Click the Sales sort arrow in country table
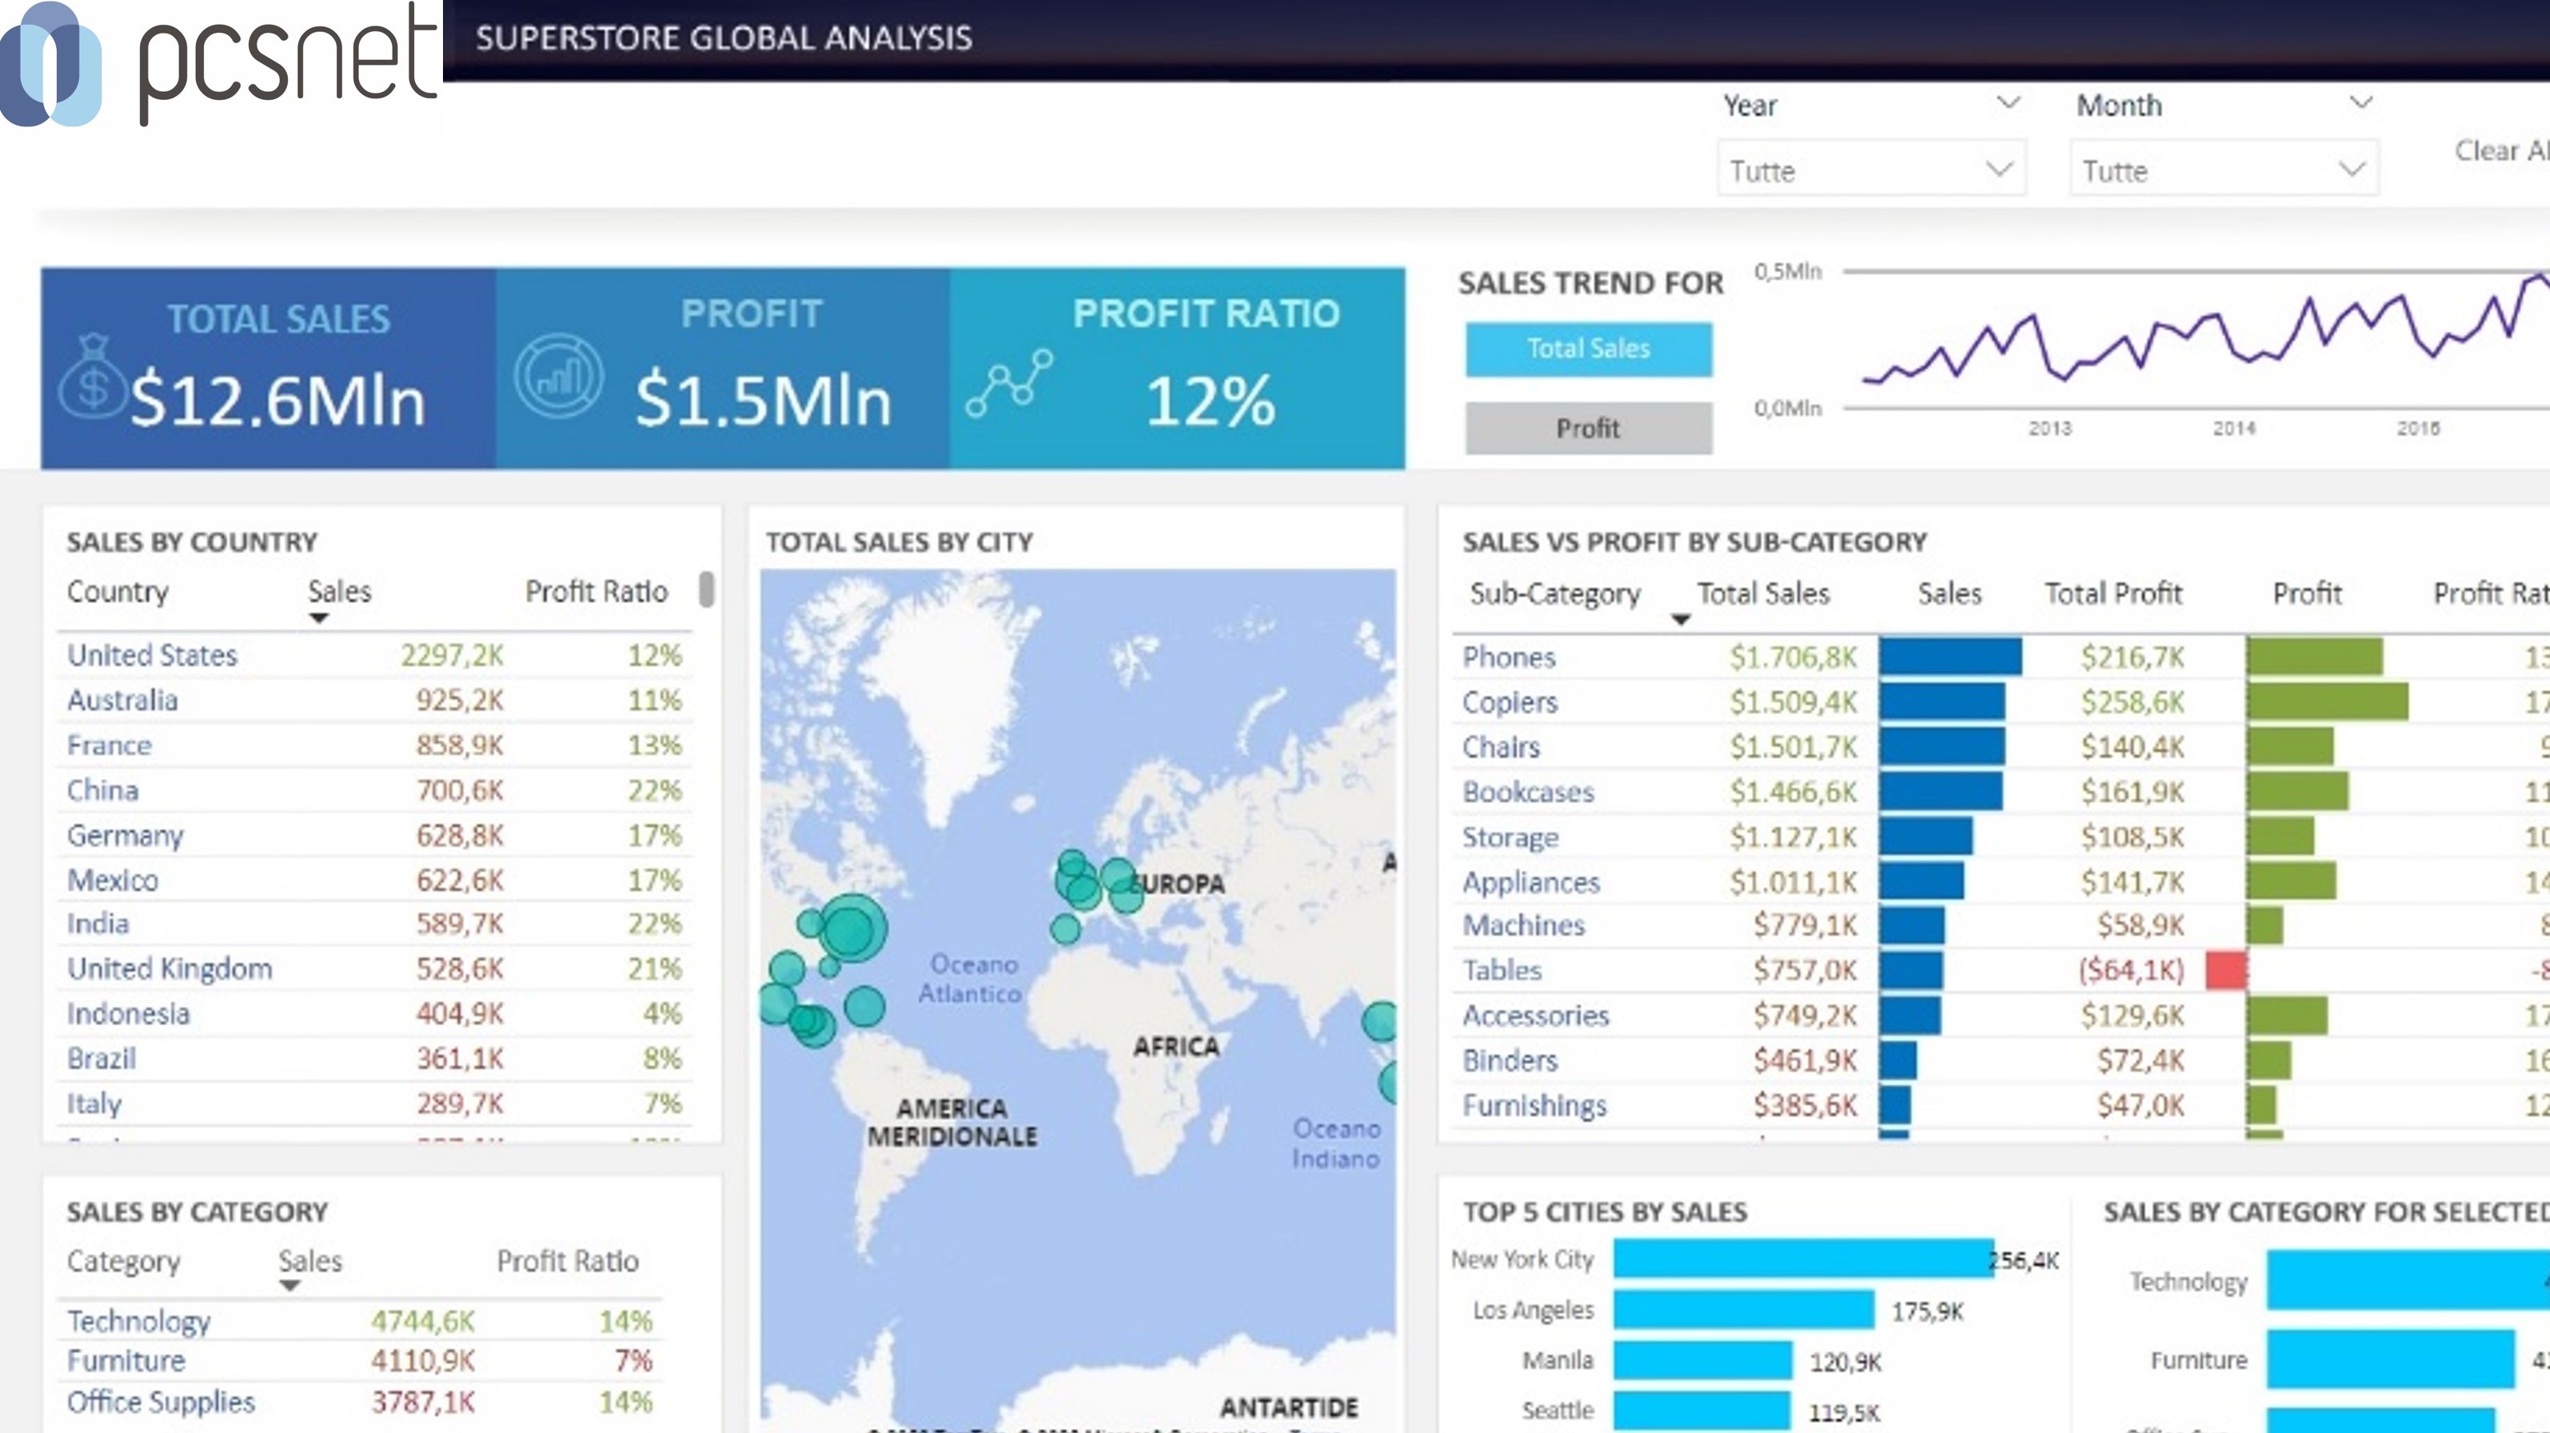 tap(317, 618)
